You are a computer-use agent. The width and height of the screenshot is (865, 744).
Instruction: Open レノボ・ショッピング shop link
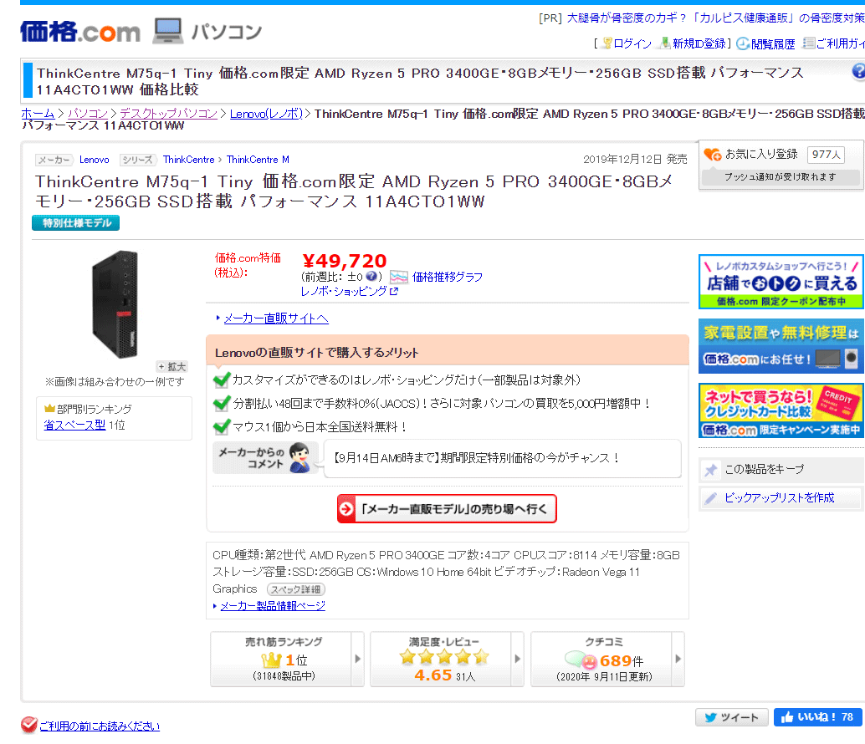click(x=344, y=292)
